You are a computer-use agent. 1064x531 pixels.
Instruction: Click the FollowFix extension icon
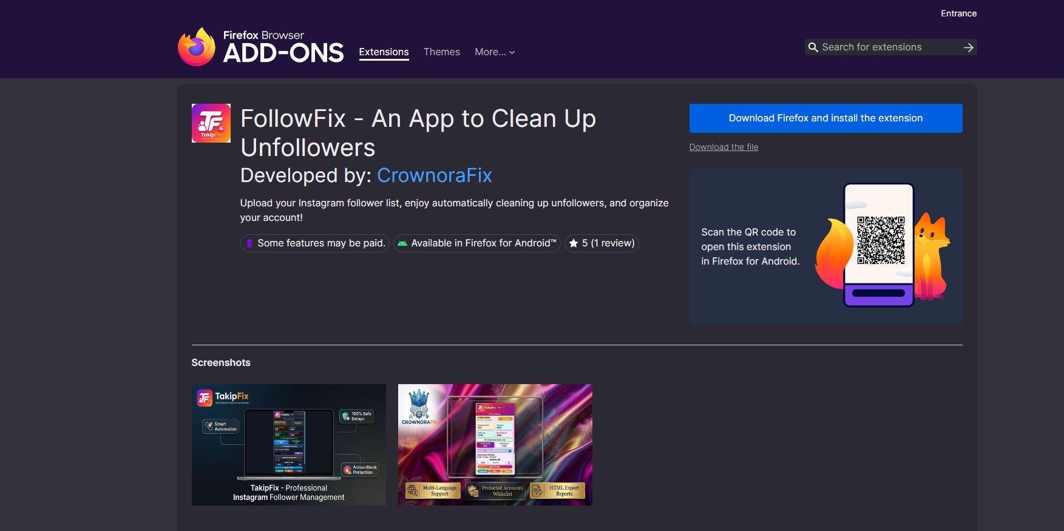(211, 123)
